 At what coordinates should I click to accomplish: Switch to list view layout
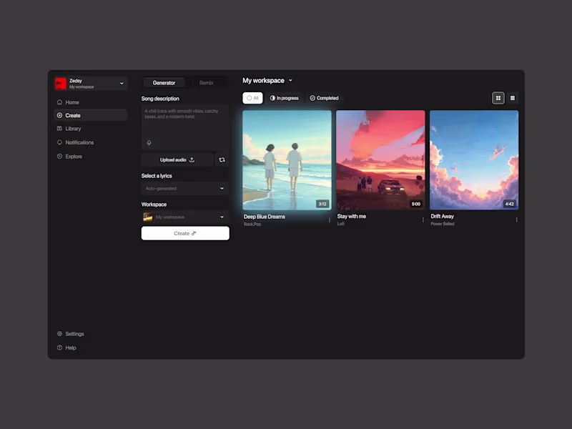tap(513, 98)
